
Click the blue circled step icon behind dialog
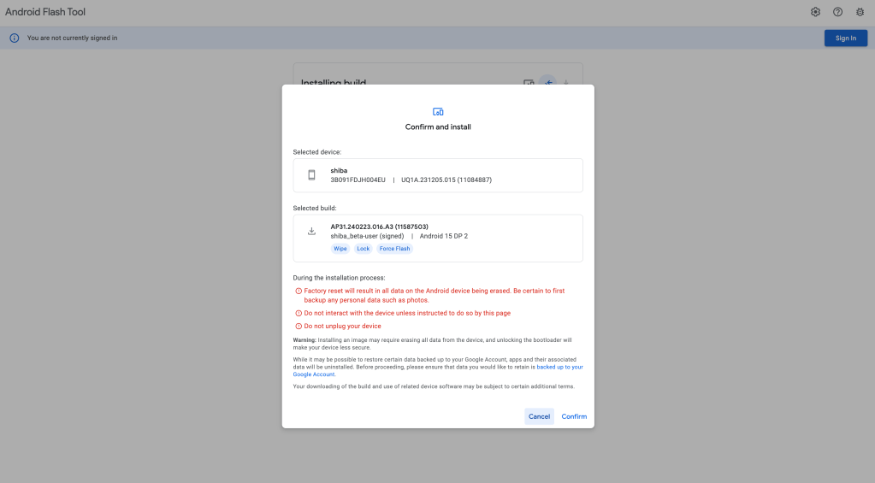547,83
